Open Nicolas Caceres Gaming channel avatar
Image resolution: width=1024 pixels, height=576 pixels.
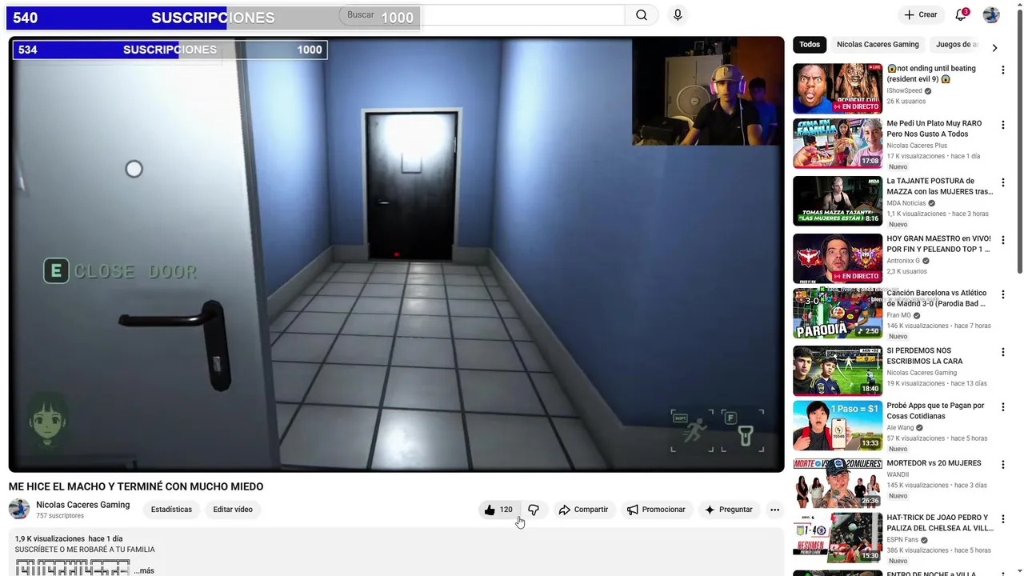(19, 509)
